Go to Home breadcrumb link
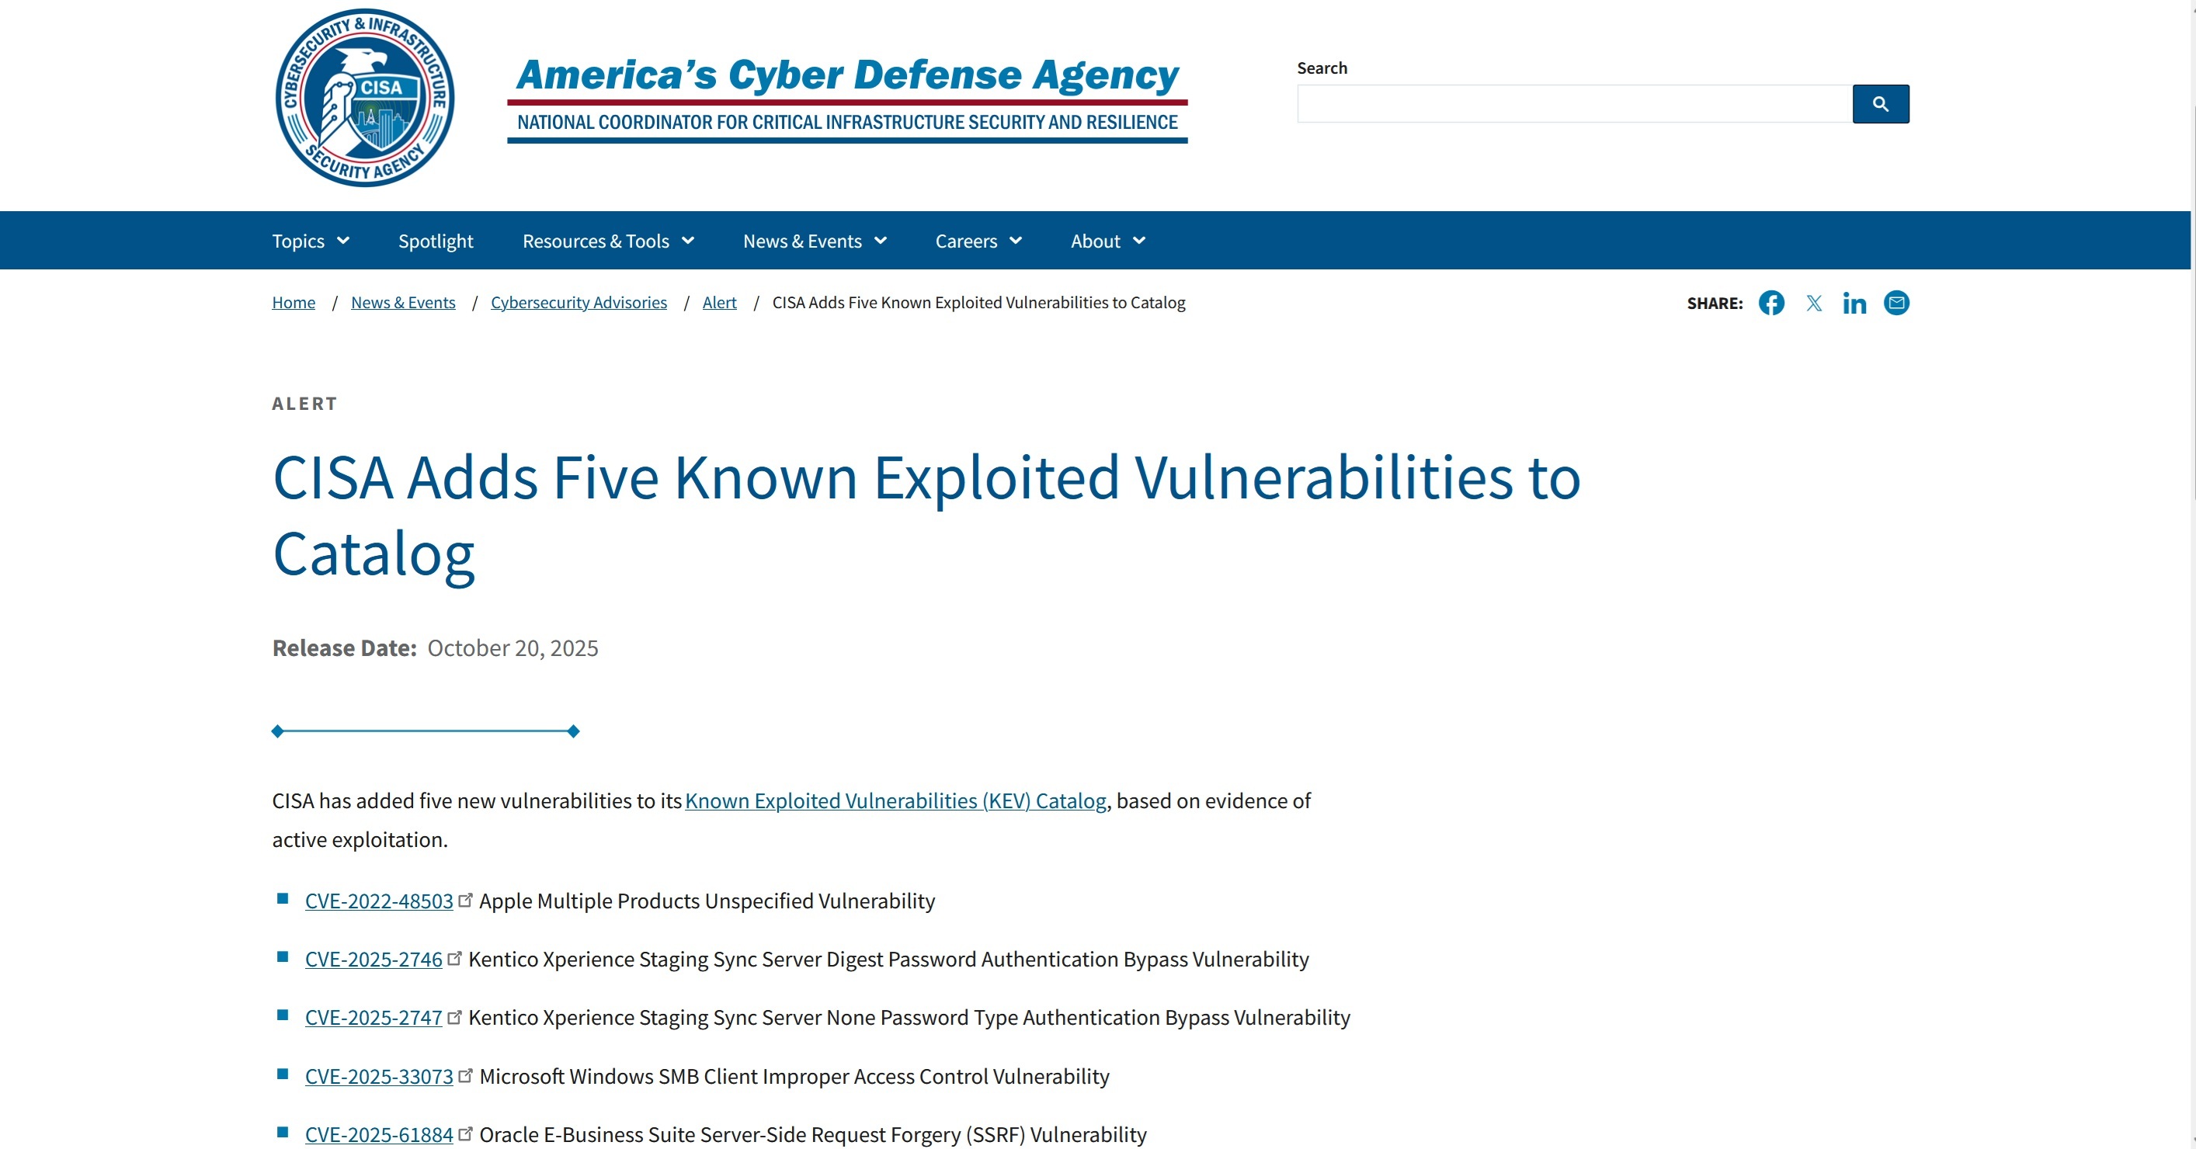2196x1149 pixels. [x=294, y=303]
